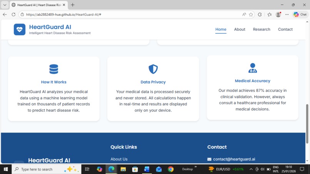Open the Contact navigation item
310x174 pixels.
click(x=285, y=30)
